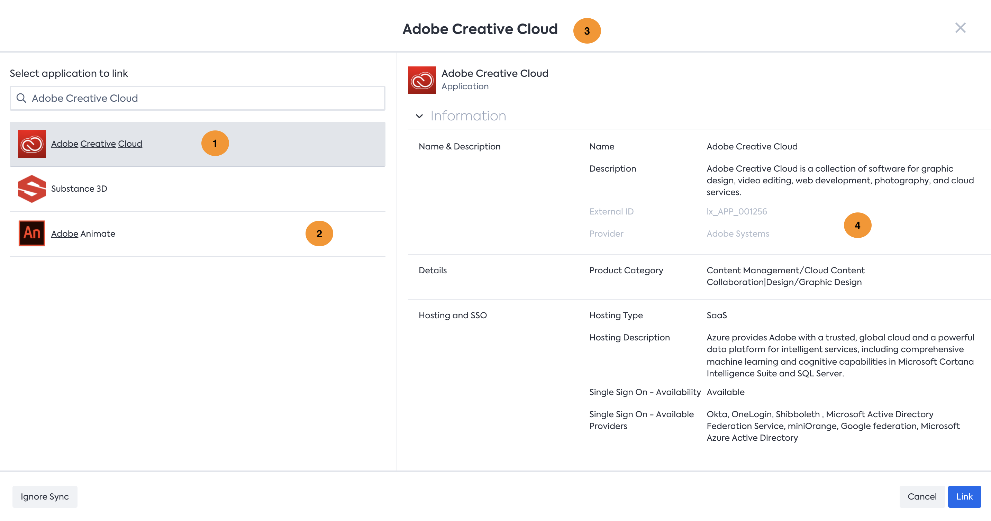Click the Adobe Animate 'An' icon

tap(31, 234)
